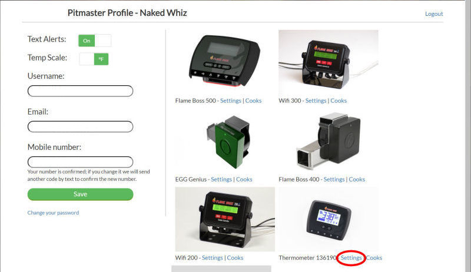Select the green EGG Genius device image
This screenshot has width=471, height=272.
[x=228, y=142]
